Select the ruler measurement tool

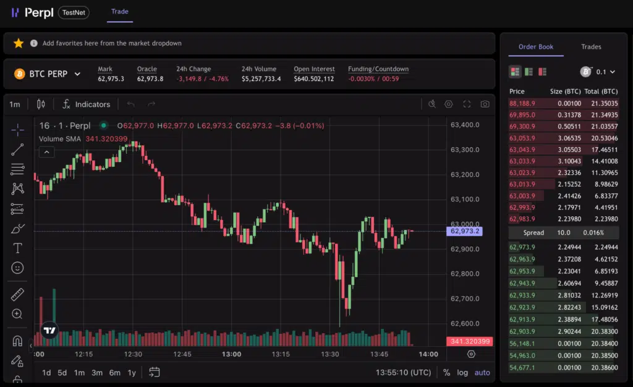[17, 295]
